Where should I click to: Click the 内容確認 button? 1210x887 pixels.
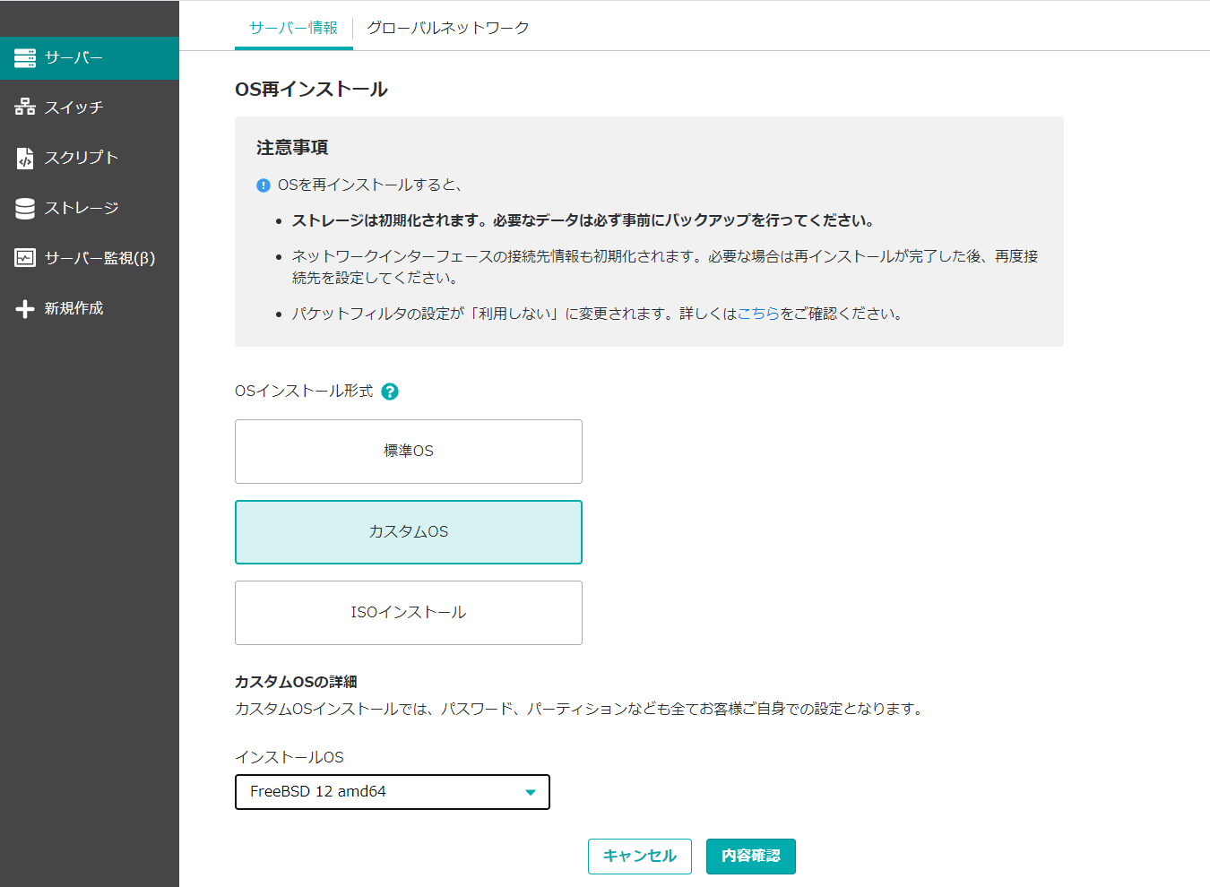[x=750, y=857]
